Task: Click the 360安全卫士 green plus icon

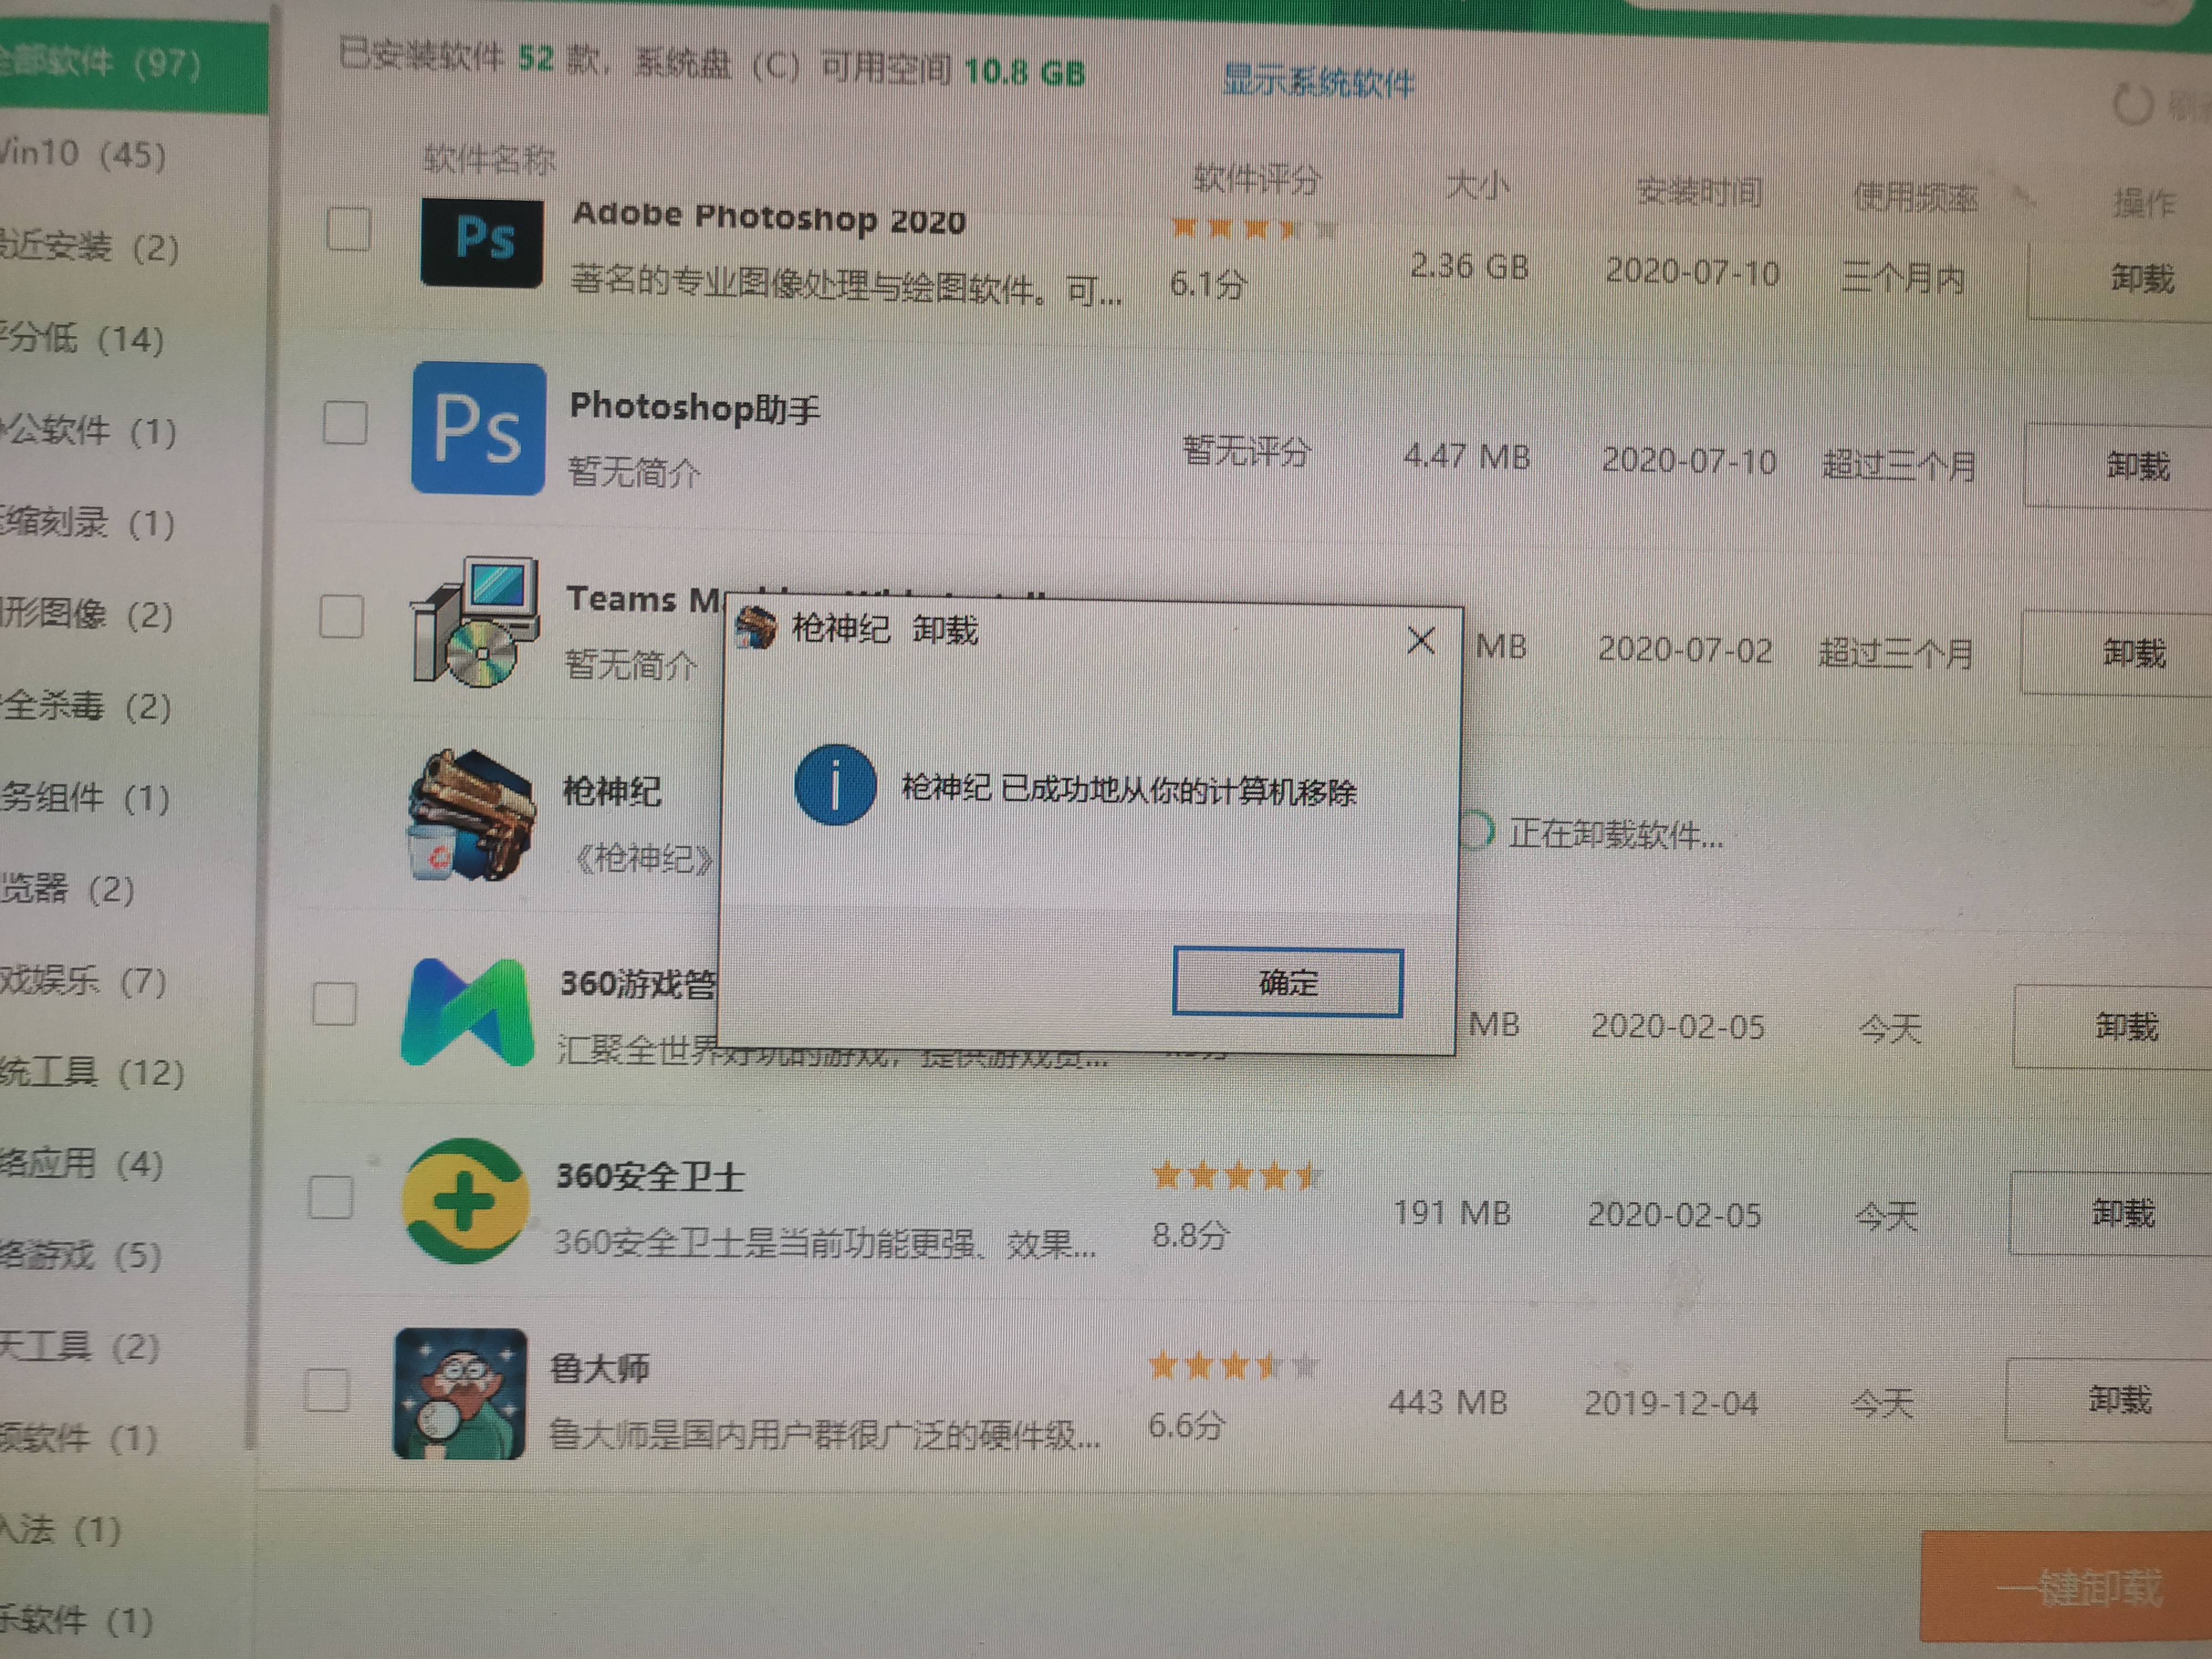Action: (x=465, y=1201)
